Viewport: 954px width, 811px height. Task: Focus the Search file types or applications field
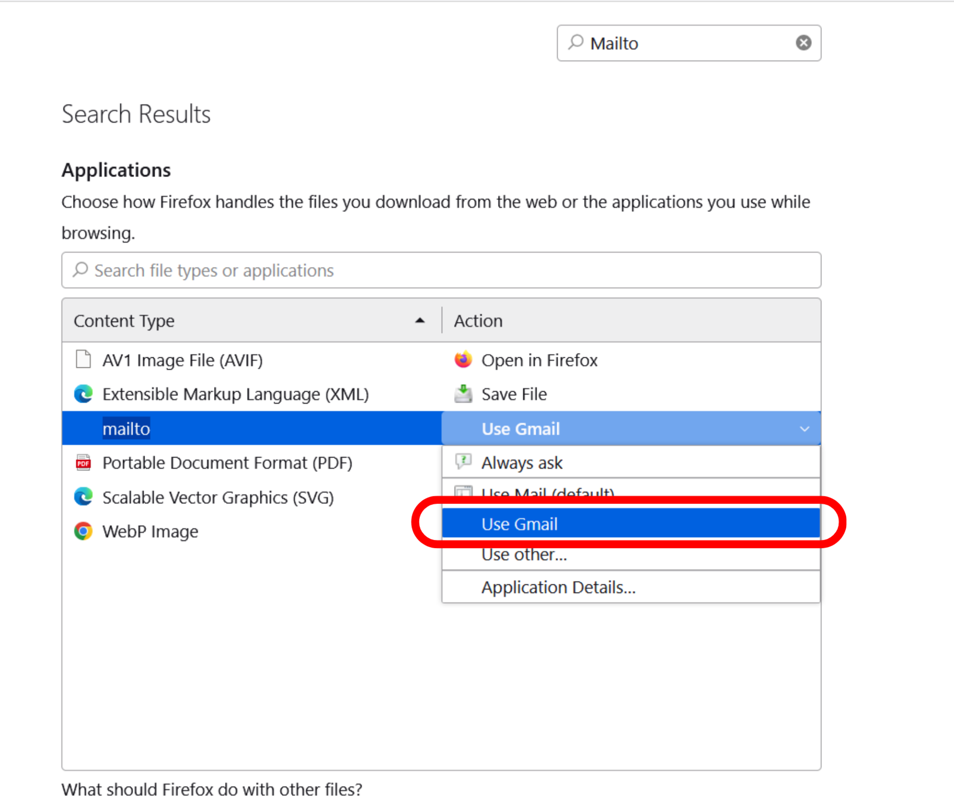[441, 270]
